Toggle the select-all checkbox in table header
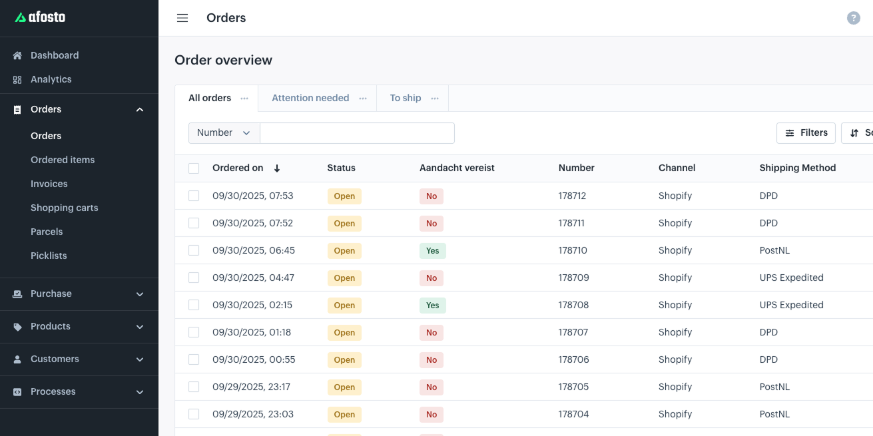The image size is (873, 436). (194, 168)
